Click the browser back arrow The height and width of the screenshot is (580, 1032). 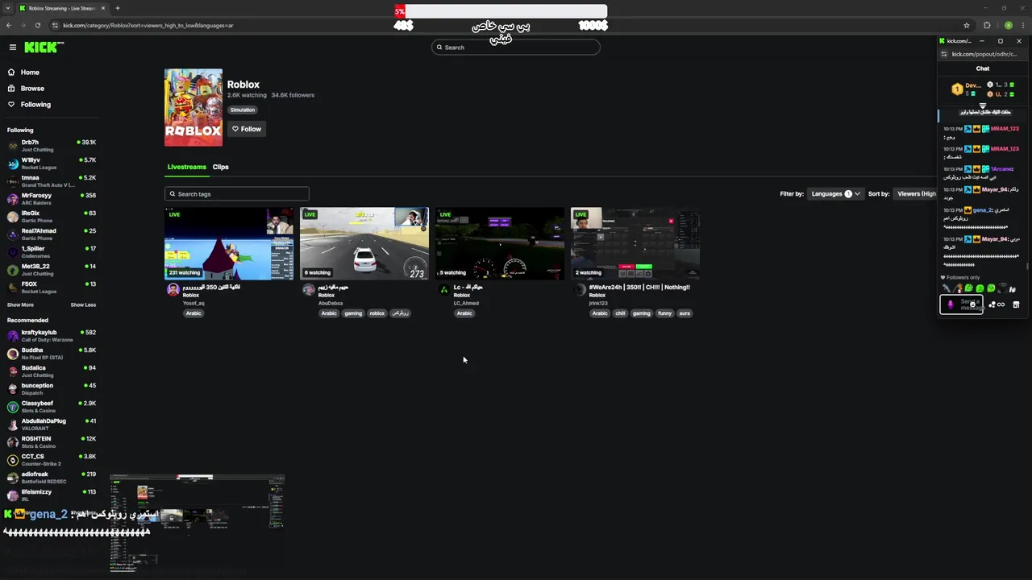[9, 25]
